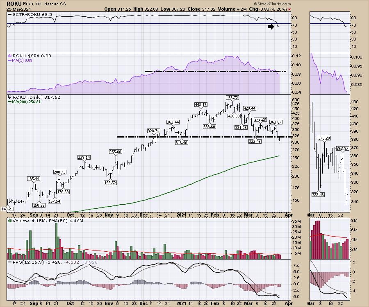The image size is (369, 307).
Task: Click the Dec label on main date axis
Action: pyautogui.click(x=143, y=215)
